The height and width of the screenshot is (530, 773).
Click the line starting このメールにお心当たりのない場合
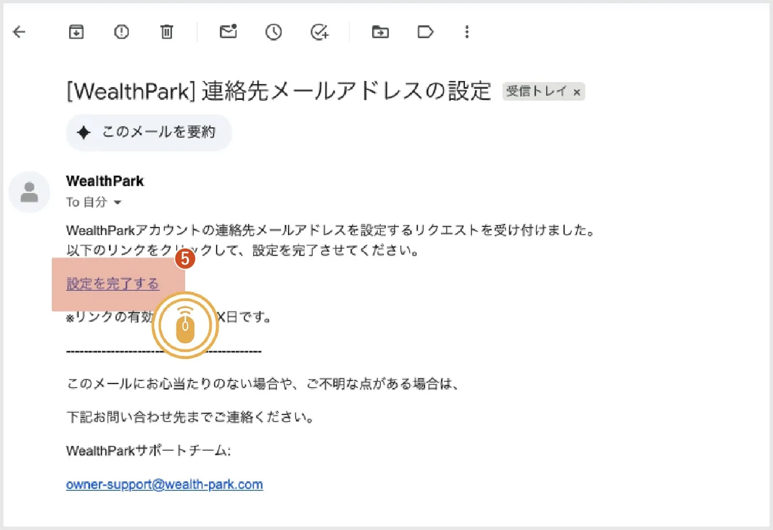262,384
